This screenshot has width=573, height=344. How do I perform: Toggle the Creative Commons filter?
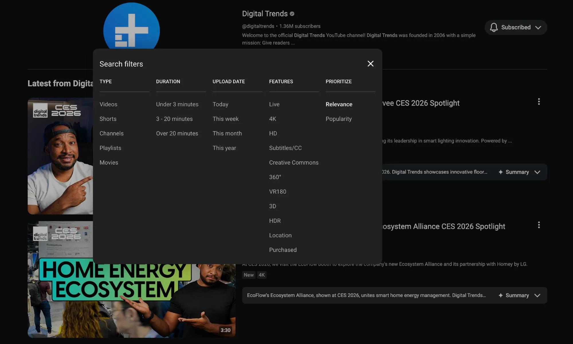pos(294,163)
